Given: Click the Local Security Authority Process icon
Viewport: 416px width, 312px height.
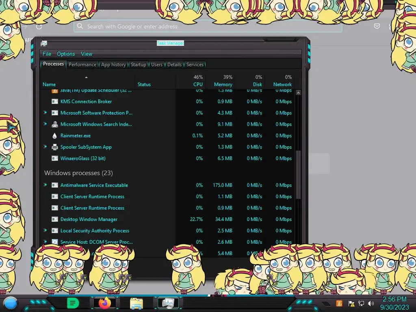Looking at the screenshot, I should point(55,231).
